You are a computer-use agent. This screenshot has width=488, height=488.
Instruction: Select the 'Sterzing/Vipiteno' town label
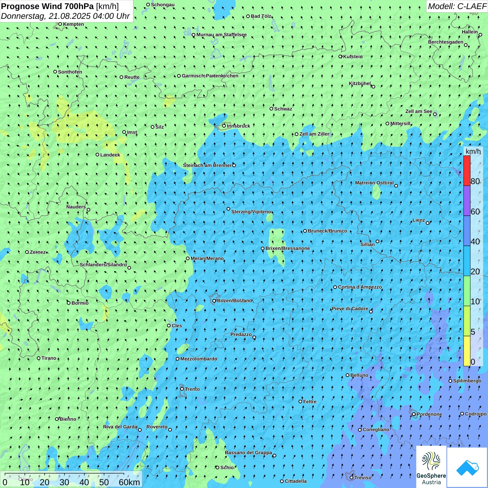click(x=251, y=212)
